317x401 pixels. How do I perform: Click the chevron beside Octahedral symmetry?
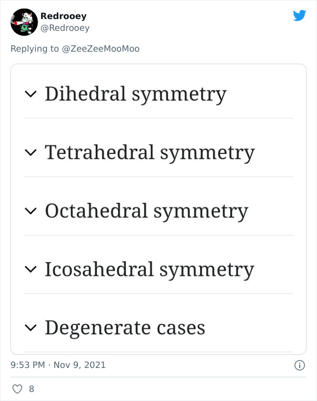(x=31, y=211)
